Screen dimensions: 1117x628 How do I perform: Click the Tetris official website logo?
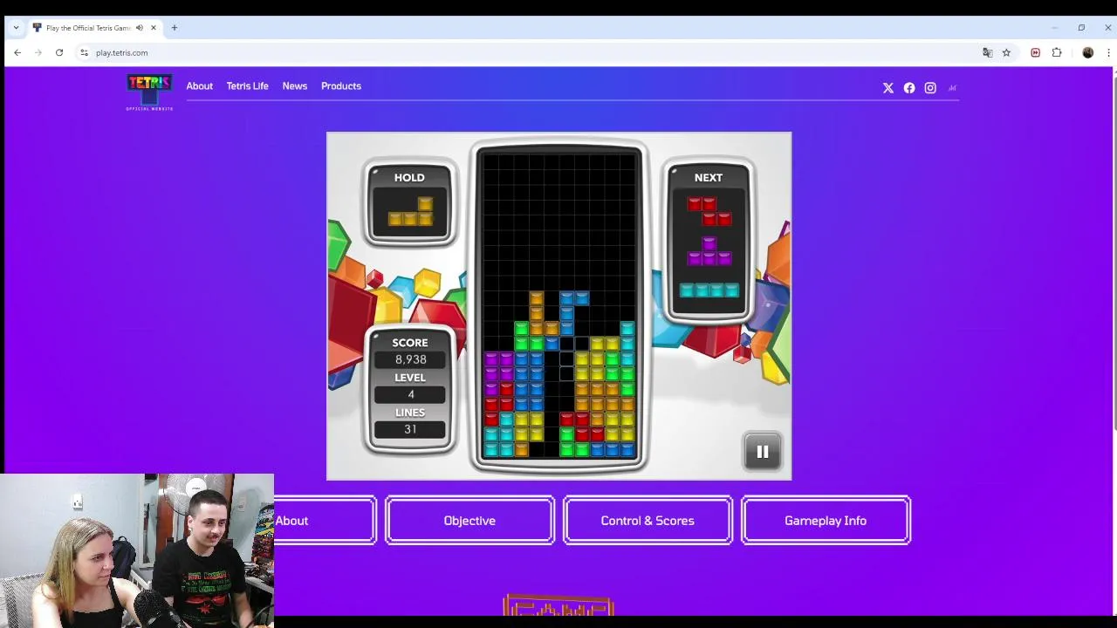click(149, 92)
